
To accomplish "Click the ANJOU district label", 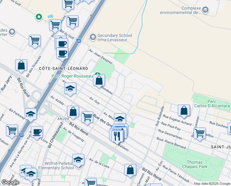I will point(63,119).
